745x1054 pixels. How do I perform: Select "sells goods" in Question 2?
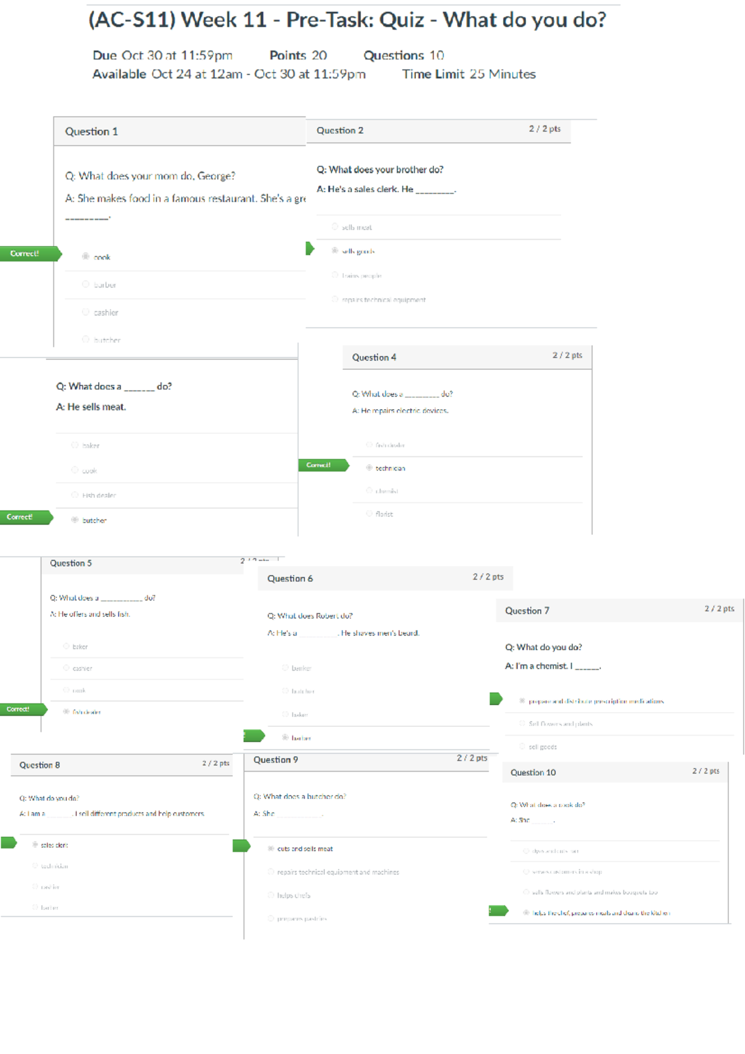pyautogui.click(x=335, y=251)
